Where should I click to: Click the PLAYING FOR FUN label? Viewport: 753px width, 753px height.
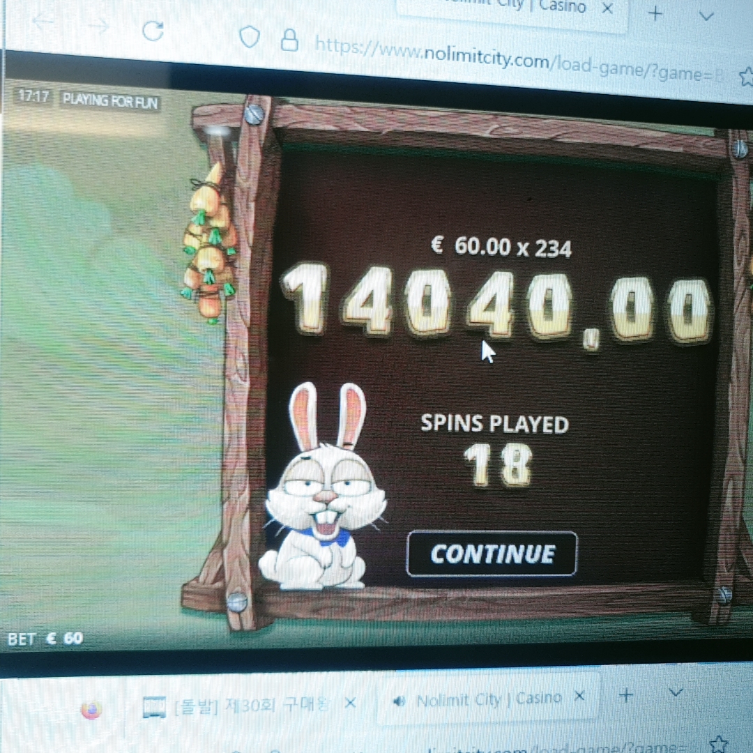click(x=110, y=101)
